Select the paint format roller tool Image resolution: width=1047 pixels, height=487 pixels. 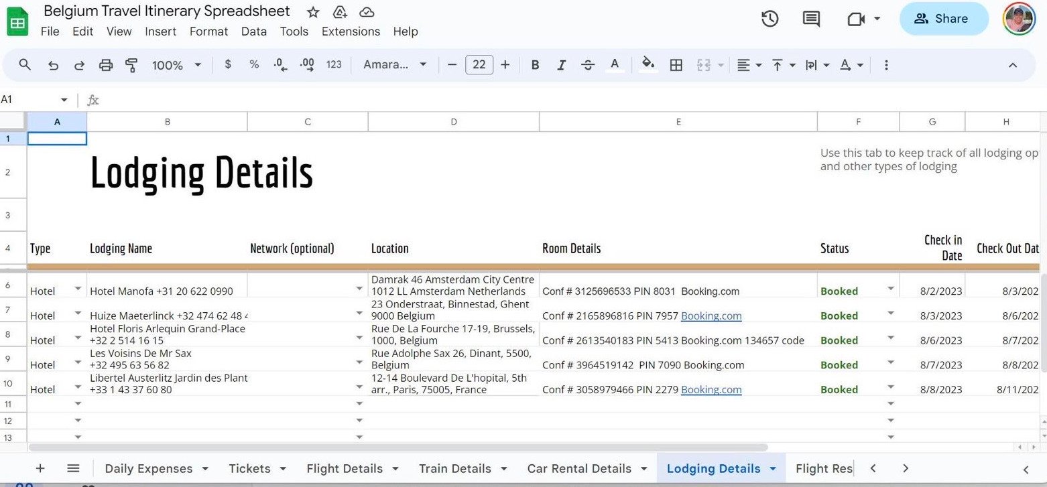point(131,65)
